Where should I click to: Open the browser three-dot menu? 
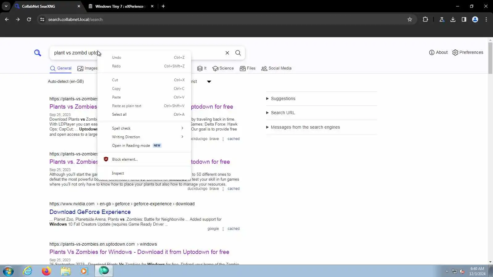pyautogui.click(x=486, y=19)
